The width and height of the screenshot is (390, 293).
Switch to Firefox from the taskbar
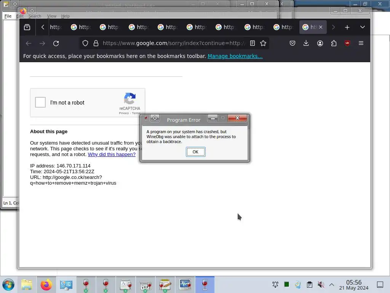click(x=46, y=285)
